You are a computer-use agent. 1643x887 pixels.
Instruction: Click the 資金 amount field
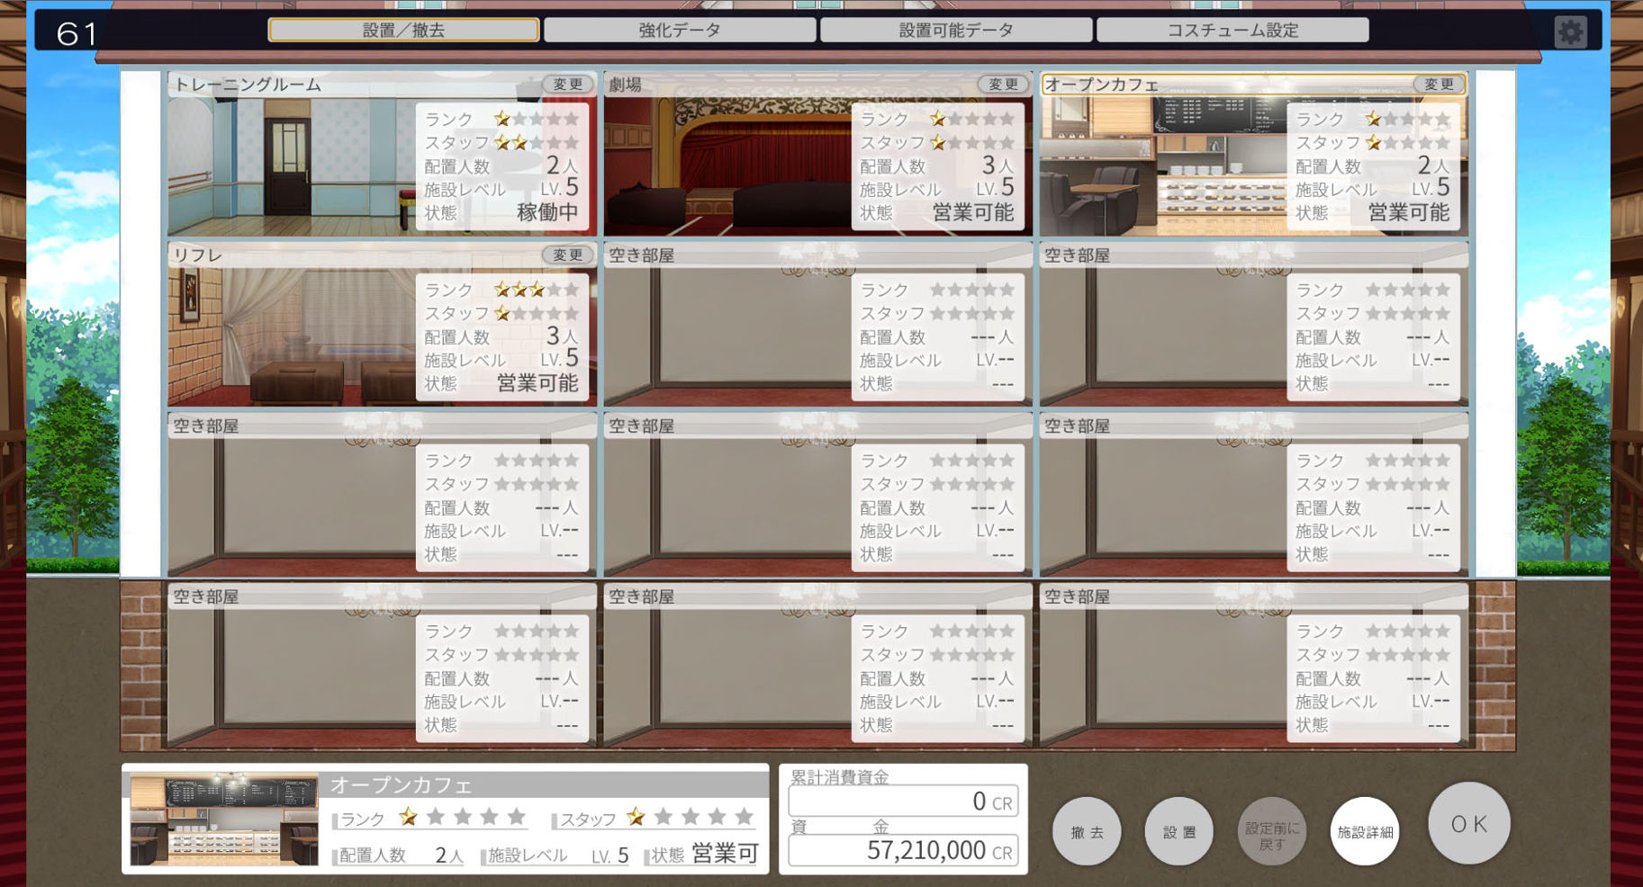point(903,850)
